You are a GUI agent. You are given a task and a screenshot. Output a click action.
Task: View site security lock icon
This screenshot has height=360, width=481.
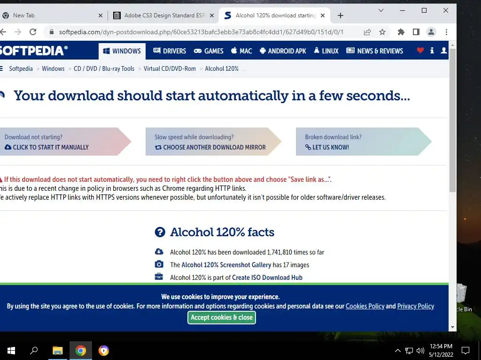(x=52, y=32)
